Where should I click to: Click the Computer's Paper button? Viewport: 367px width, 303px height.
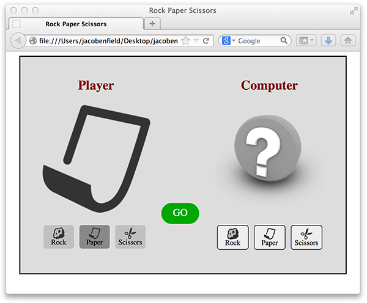pyautogui.click(x=270, y=237)
